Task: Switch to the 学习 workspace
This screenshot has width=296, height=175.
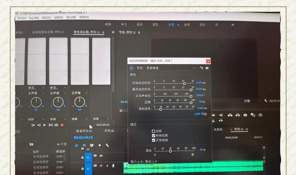Action: (x=124, y=24)
